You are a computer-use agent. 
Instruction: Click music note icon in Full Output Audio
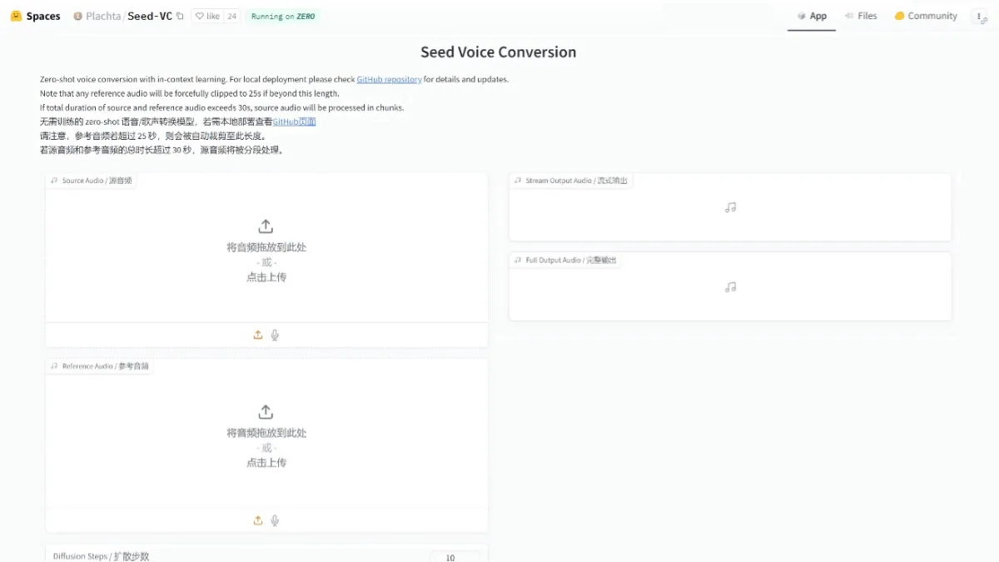(x=730, y=286)
